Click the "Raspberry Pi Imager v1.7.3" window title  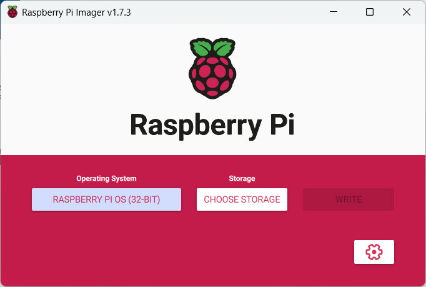[76, 13]
